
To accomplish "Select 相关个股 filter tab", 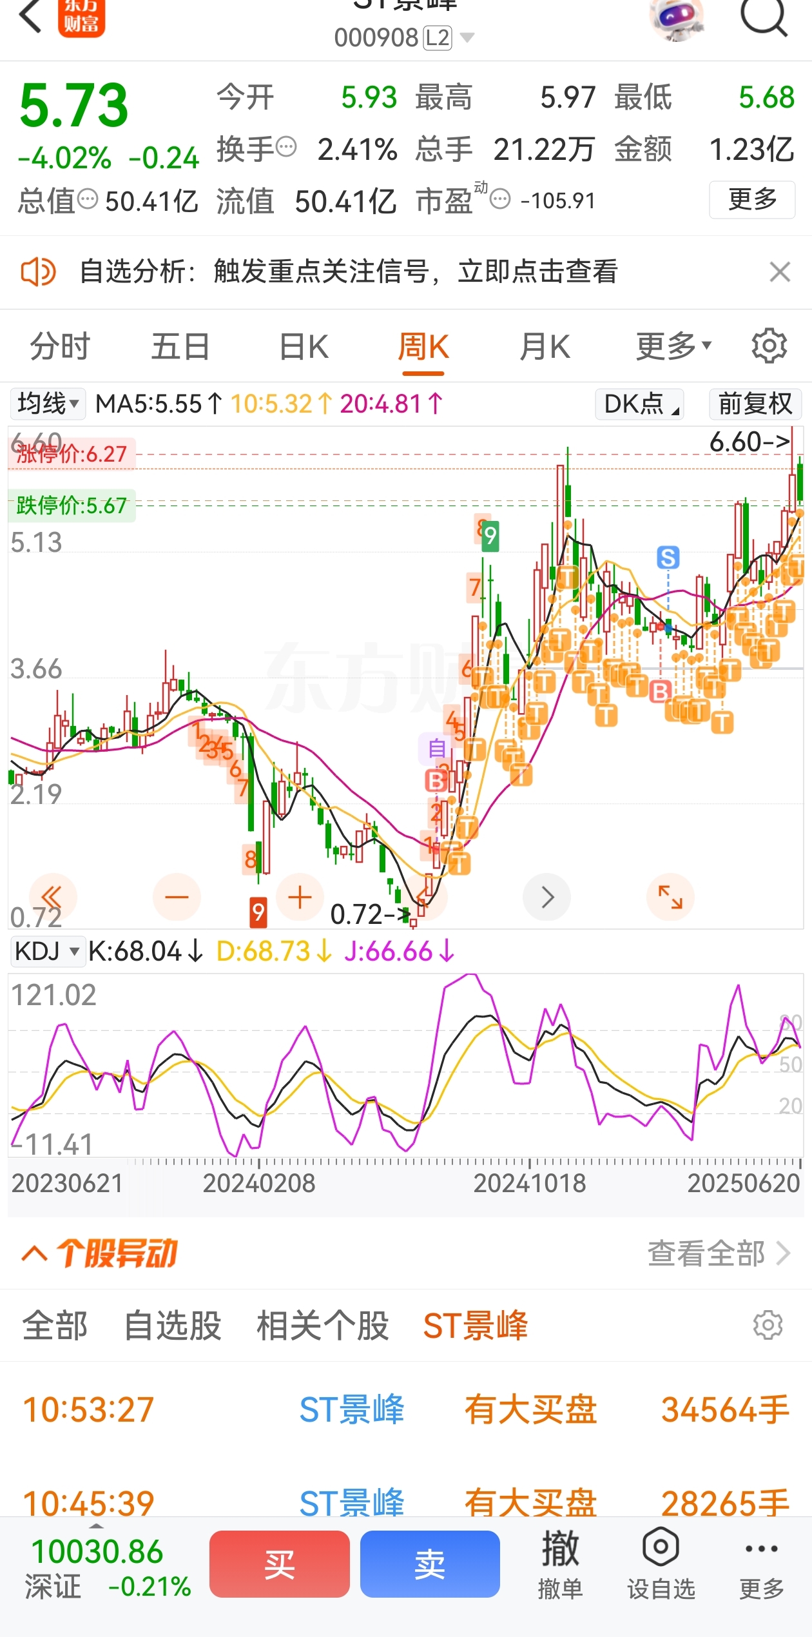I will click(x=323, y=1326).
